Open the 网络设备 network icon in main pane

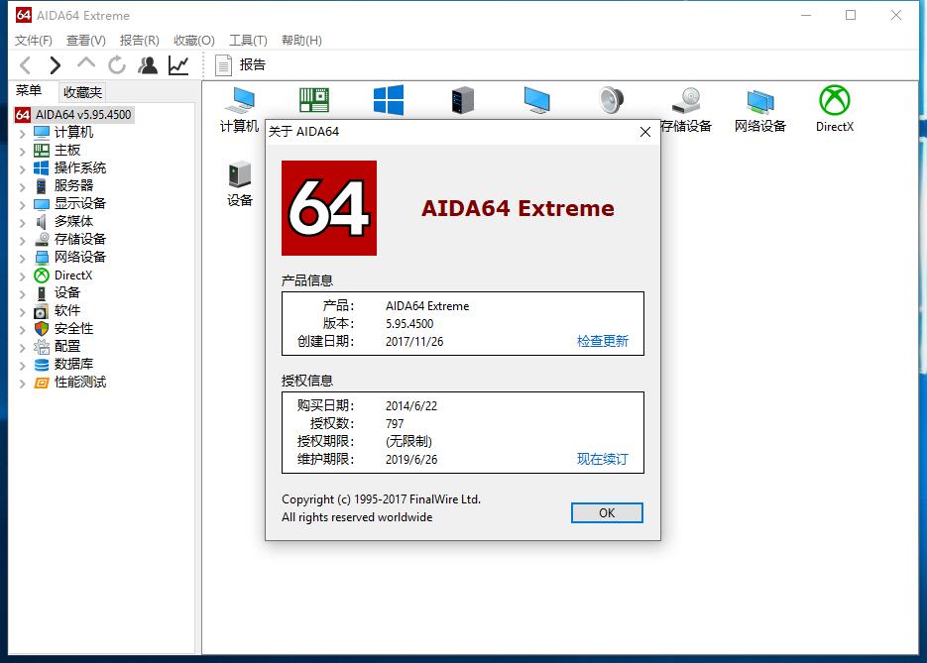[760, 110]
